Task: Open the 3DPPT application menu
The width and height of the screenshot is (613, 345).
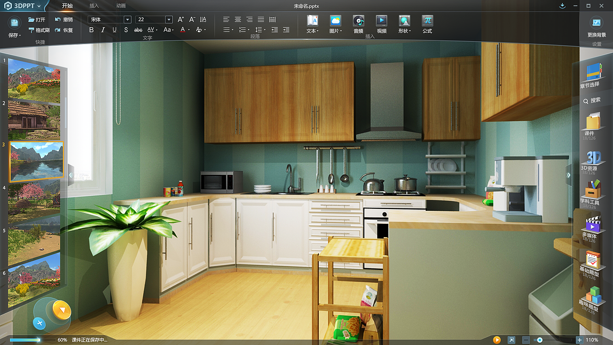Action: (23, 6)
